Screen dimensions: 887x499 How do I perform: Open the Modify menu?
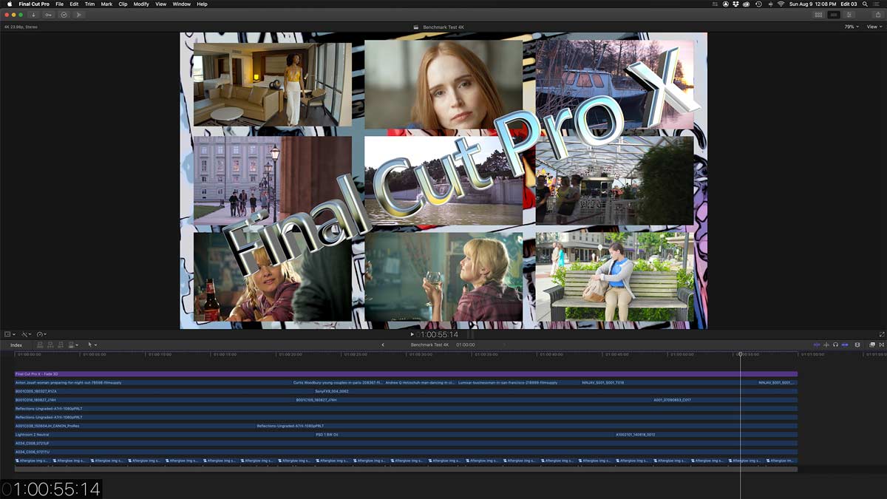(141, 4)
